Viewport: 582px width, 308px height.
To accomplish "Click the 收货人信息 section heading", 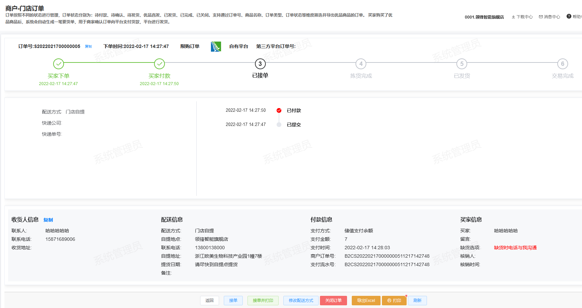I will coord(25,220).
